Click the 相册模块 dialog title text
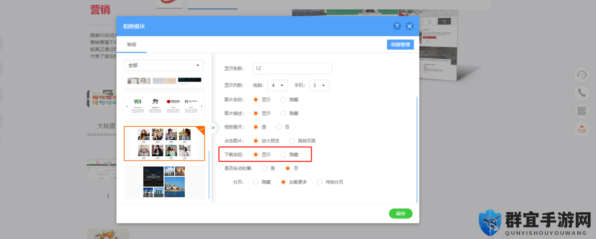Image resolution: width=596 pixels, height=239 pixels. pos(134,26)
